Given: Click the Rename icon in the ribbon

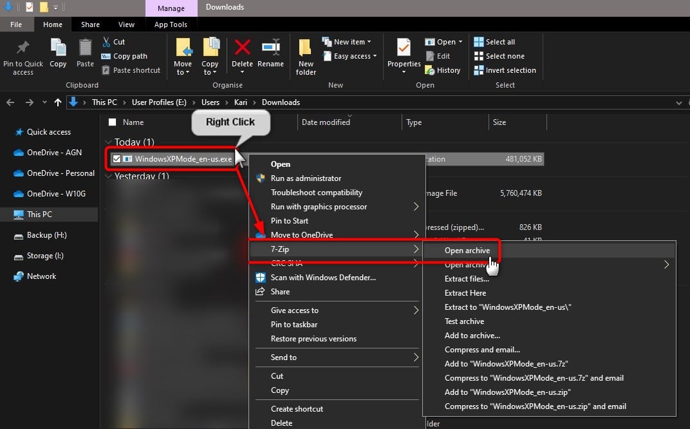Looking at the screenshot, I should pyautogui.click(x=270, y=52).
